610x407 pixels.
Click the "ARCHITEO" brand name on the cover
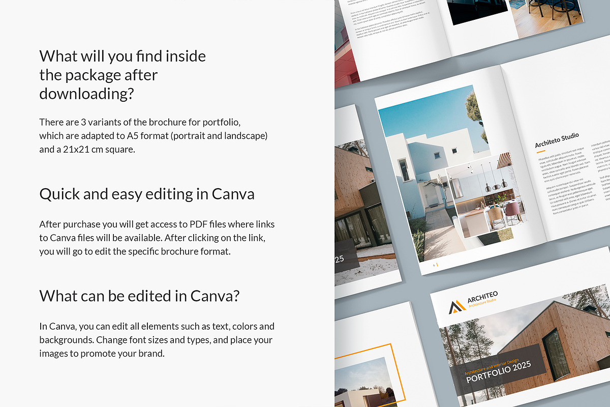pos(483,298)
